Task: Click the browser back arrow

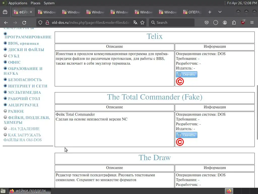Action: pos(6,22)
